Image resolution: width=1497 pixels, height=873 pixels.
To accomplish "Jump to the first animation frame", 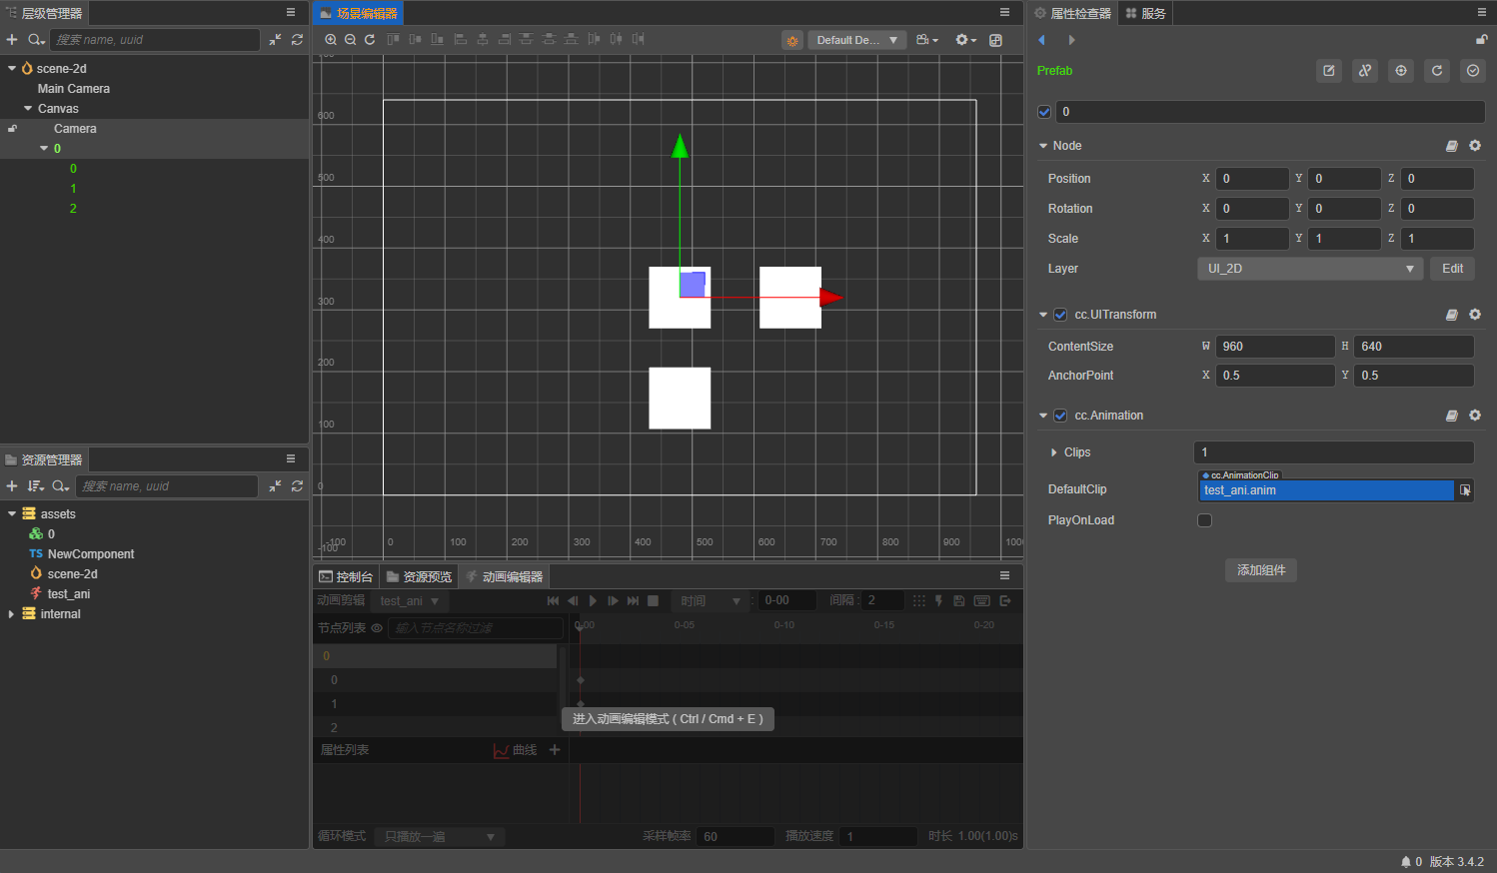I will coord(553,601).
